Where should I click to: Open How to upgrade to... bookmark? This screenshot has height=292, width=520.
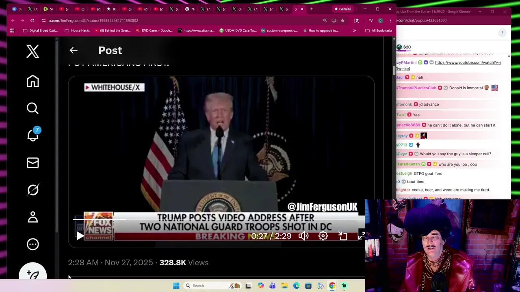point(321,30)
